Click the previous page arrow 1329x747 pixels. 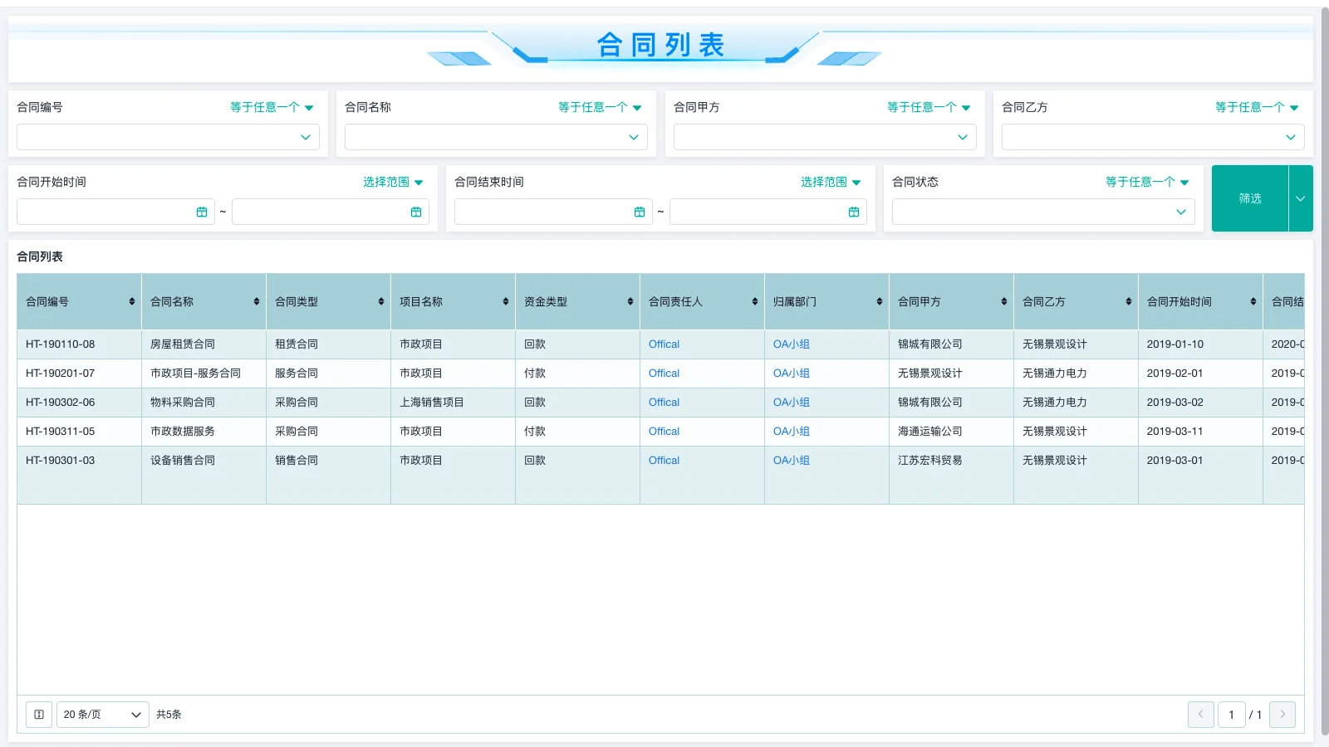point(1200,714)
